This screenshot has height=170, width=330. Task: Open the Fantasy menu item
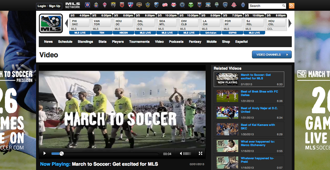tap(195, 42)
